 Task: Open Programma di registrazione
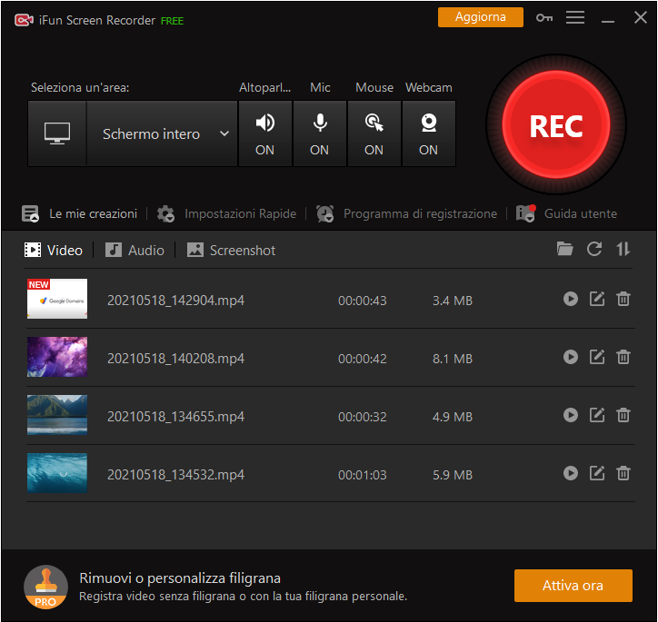click(x=420, y=213)
